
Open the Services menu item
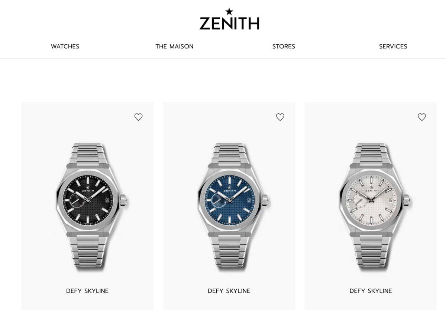[x=393, y=46]
